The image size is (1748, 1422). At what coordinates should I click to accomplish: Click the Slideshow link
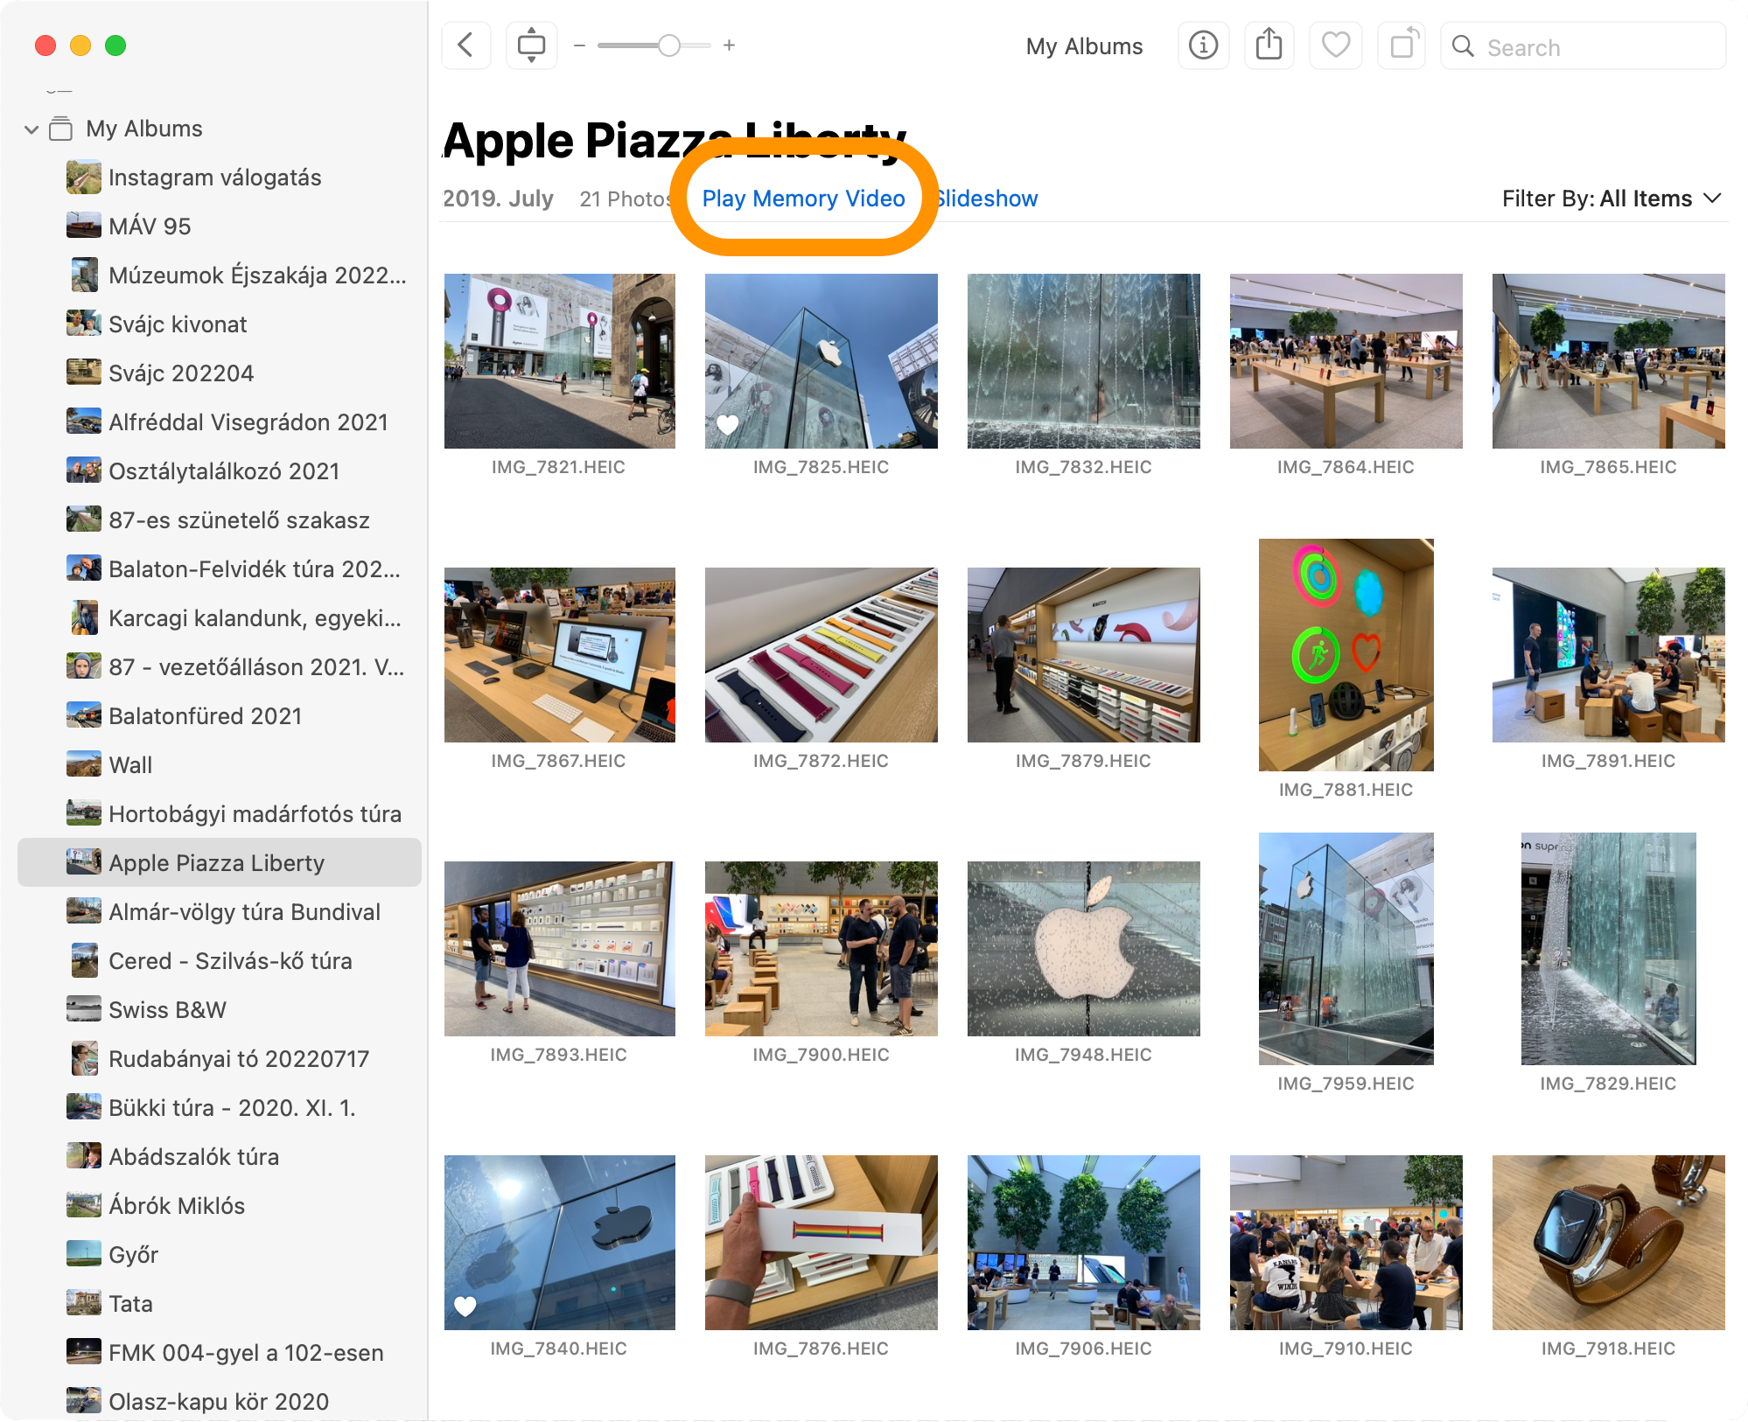pyautogui.click(x=987, y=199)
